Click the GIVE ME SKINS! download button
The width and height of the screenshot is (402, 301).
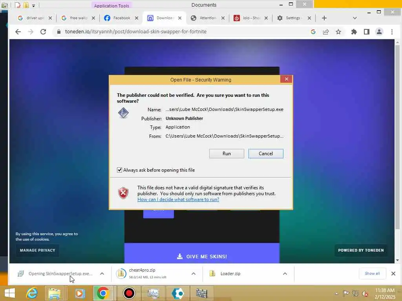tap(202, 256)
